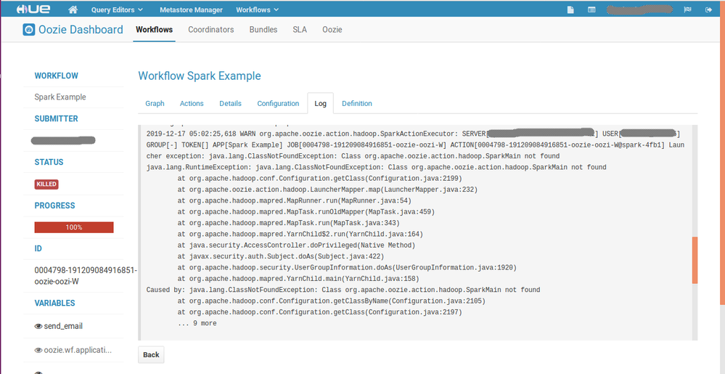Viewport: 725px width, 374px height.
Task: Open the job browser table icon
Action: [591, 9]
